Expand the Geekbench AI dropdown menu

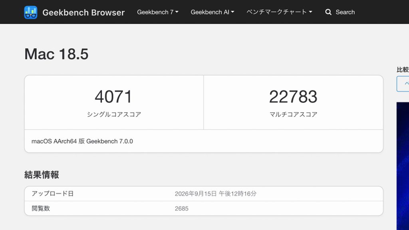coord(212,12)
